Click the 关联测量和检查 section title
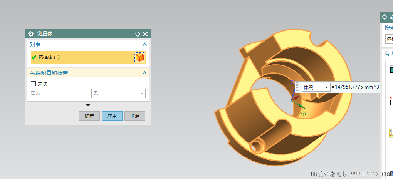The image size is (393, 179). pos(49,74)
